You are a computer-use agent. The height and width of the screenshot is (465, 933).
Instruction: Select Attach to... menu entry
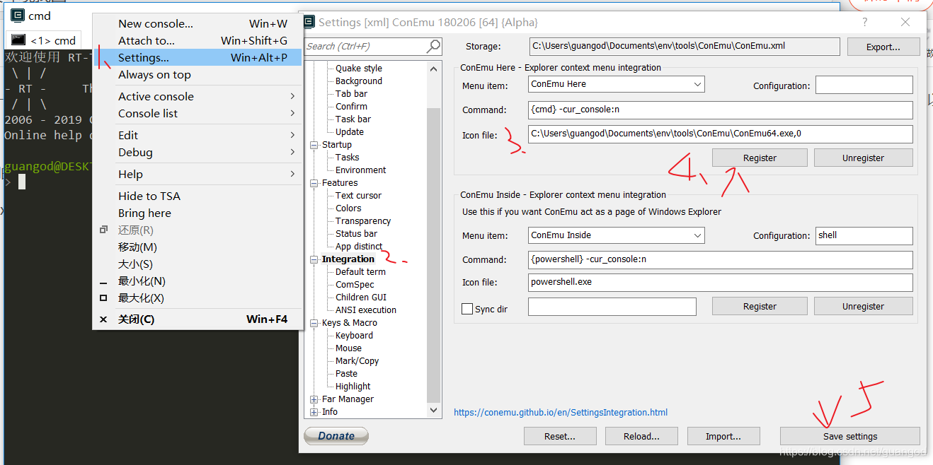(198, 40)
